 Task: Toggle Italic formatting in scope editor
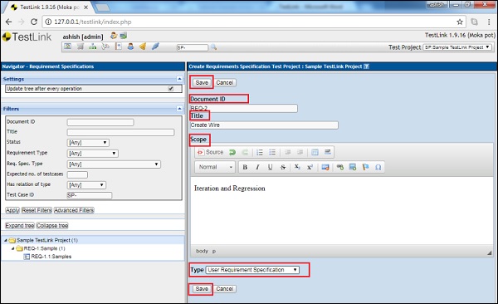click(257, 167)
